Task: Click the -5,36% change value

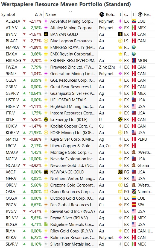Action: tap(35, 120)
